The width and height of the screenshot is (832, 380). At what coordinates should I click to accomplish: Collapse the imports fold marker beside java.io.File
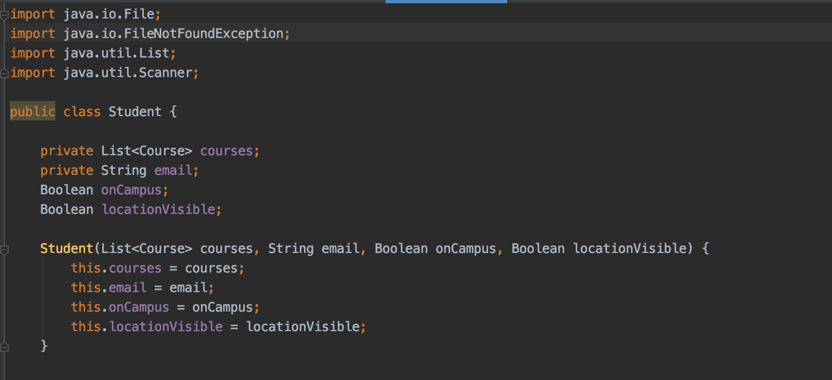coord(4,15)
